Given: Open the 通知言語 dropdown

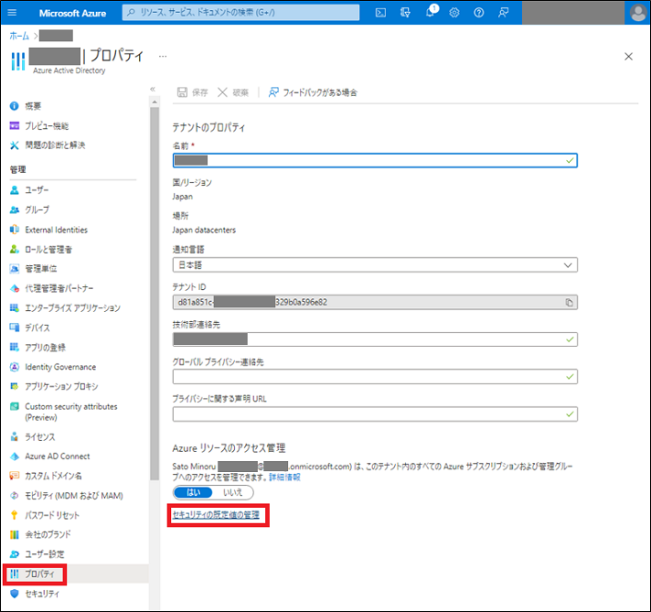Looking at the screenshot, I should coord(375,265).
